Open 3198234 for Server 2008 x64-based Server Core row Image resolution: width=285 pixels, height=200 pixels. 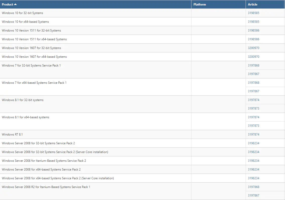pyautogui.click(x=254, y=178)
